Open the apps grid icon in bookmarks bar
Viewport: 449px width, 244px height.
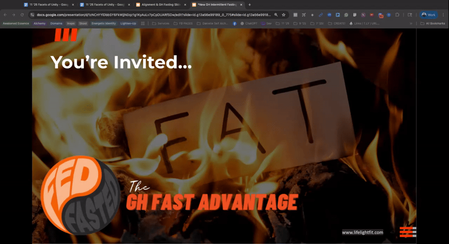tap(143, 24)
